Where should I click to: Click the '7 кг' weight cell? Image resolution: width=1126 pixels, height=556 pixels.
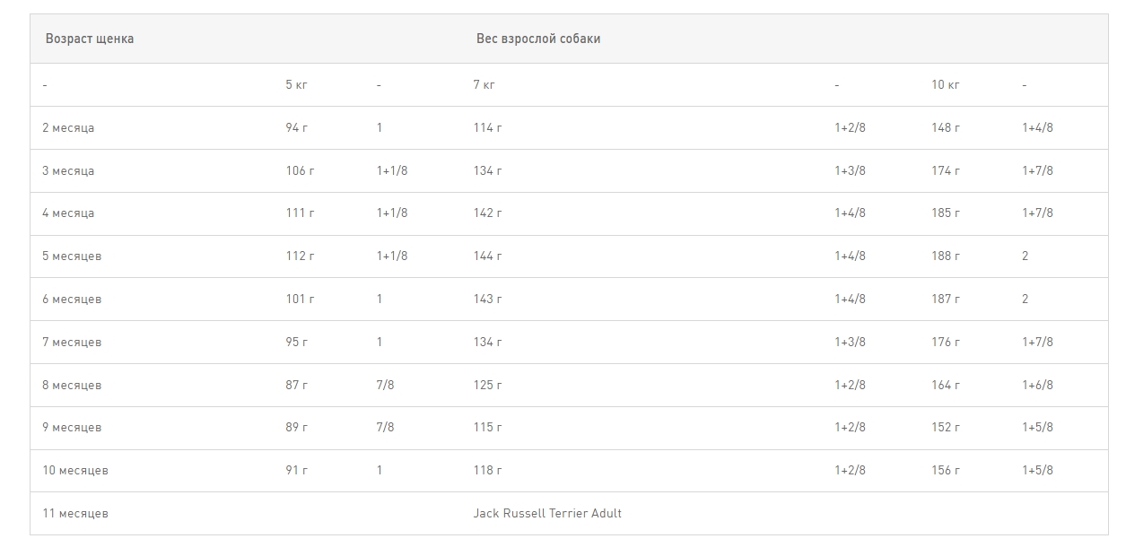coord(484,84)
